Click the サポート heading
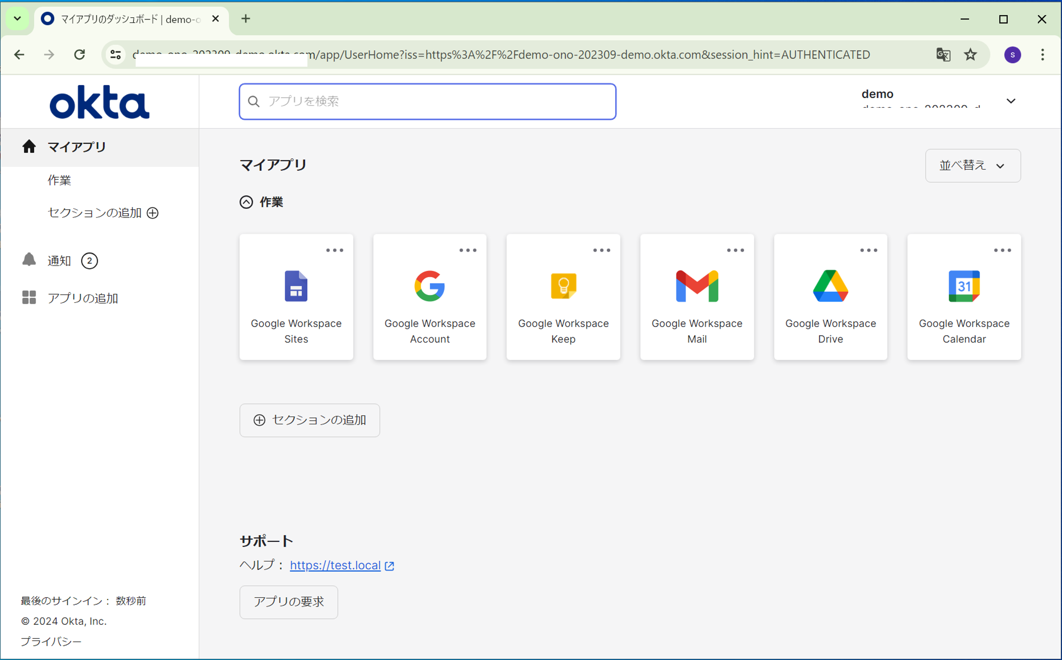Image resolution: width=1062 pixels, height=660 pixels. coord(266,541)
